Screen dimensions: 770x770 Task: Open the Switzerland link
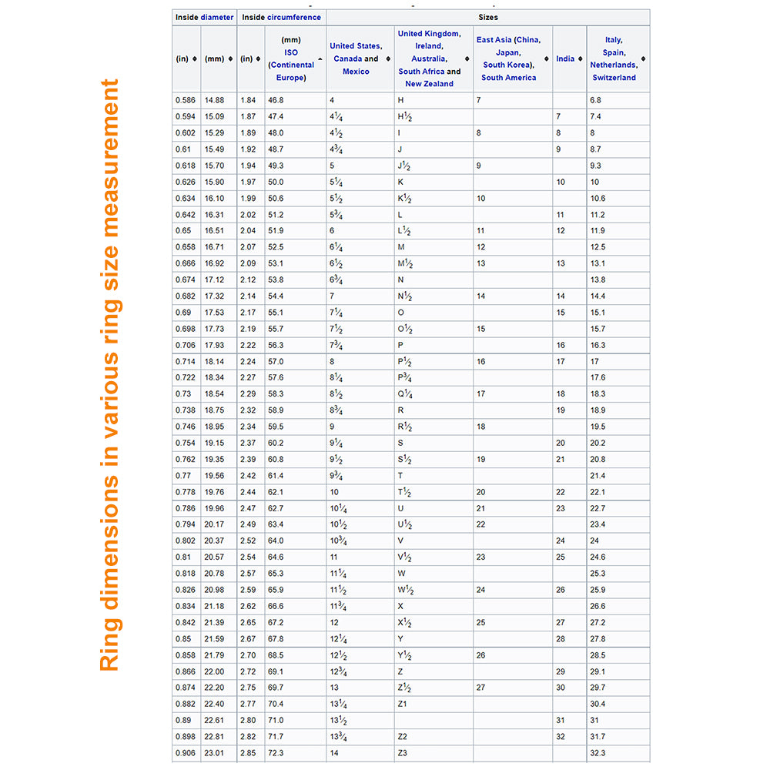pos(613,78)
